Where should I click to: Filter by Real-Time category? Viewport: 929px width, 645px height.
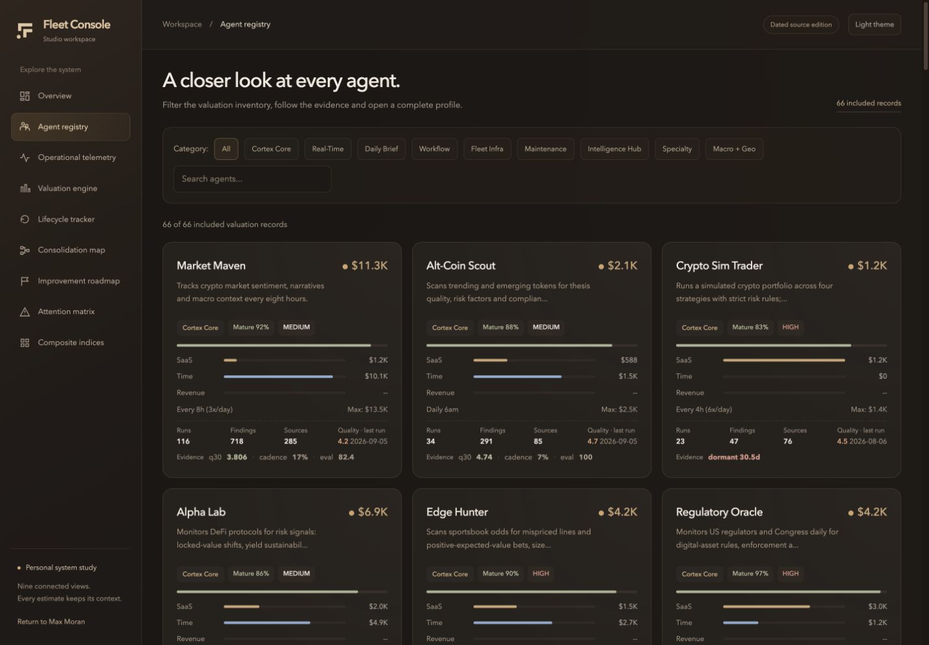[x=328, y=149]
